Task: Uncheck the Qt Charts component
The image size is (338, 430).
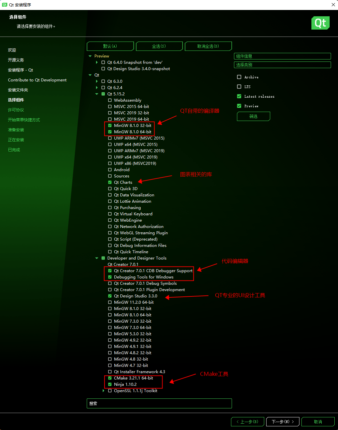Action: pos(110,182)
